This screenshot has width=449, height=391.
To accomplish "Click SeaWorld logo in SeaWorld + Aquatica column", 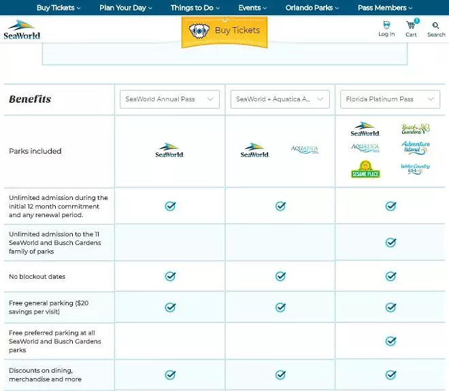I will point(255,150).
